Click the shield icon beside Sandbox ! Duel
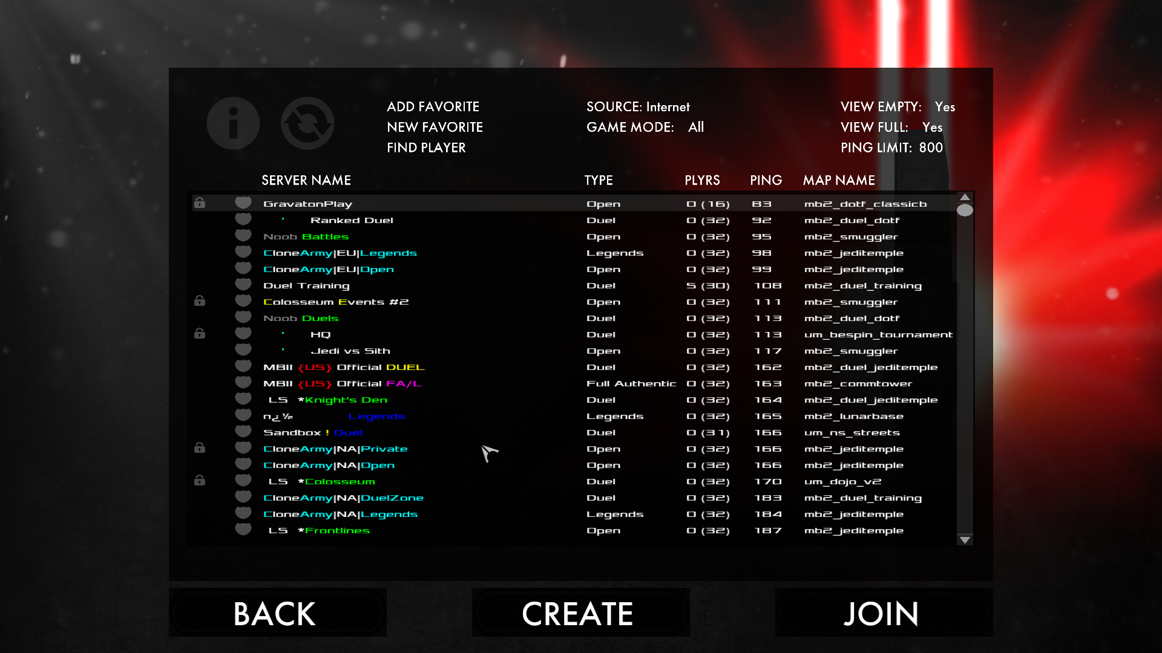The width and height of the screenshot is (1162, 653). (x=243, y=431)
